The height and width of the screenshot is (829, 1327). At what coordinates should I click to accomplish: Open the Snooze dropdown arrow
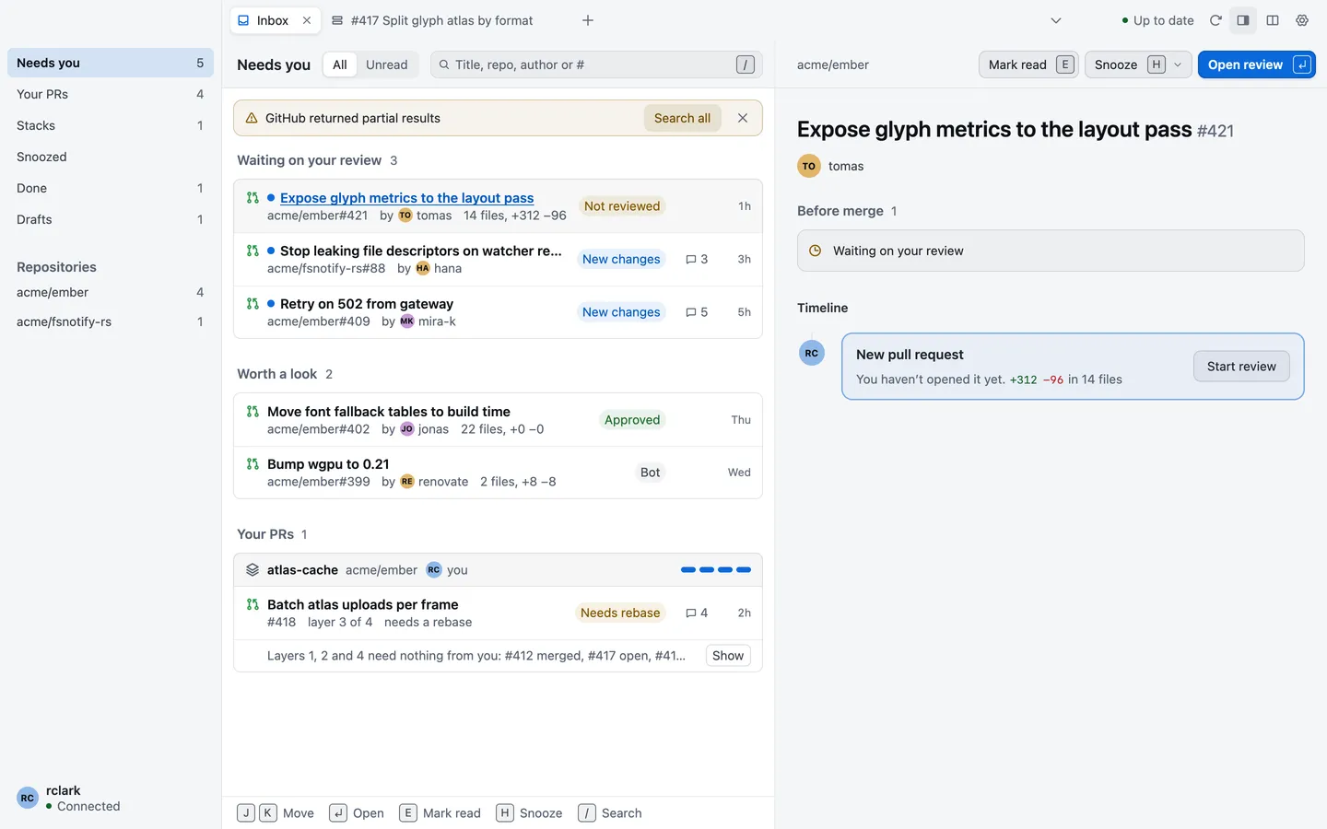1178,64
